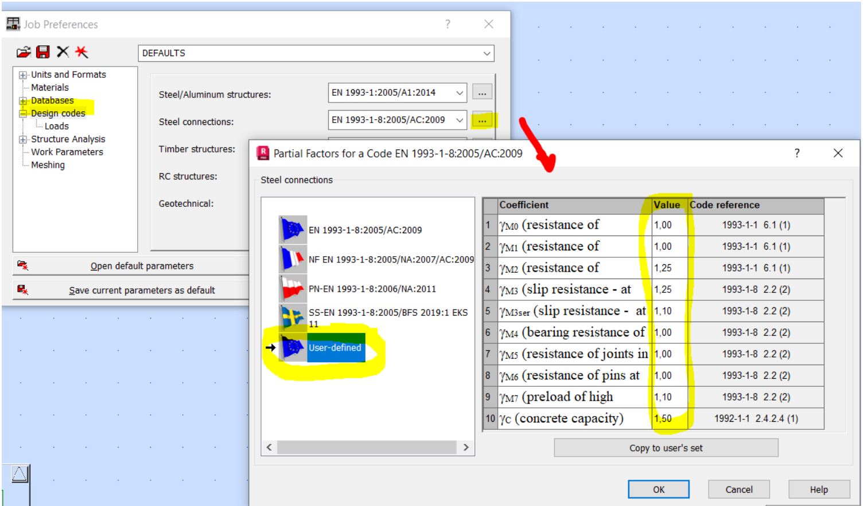Select the French NF EN 1993-1-8 flag
The image size is (864, 506).
click(x=293, y=258)
